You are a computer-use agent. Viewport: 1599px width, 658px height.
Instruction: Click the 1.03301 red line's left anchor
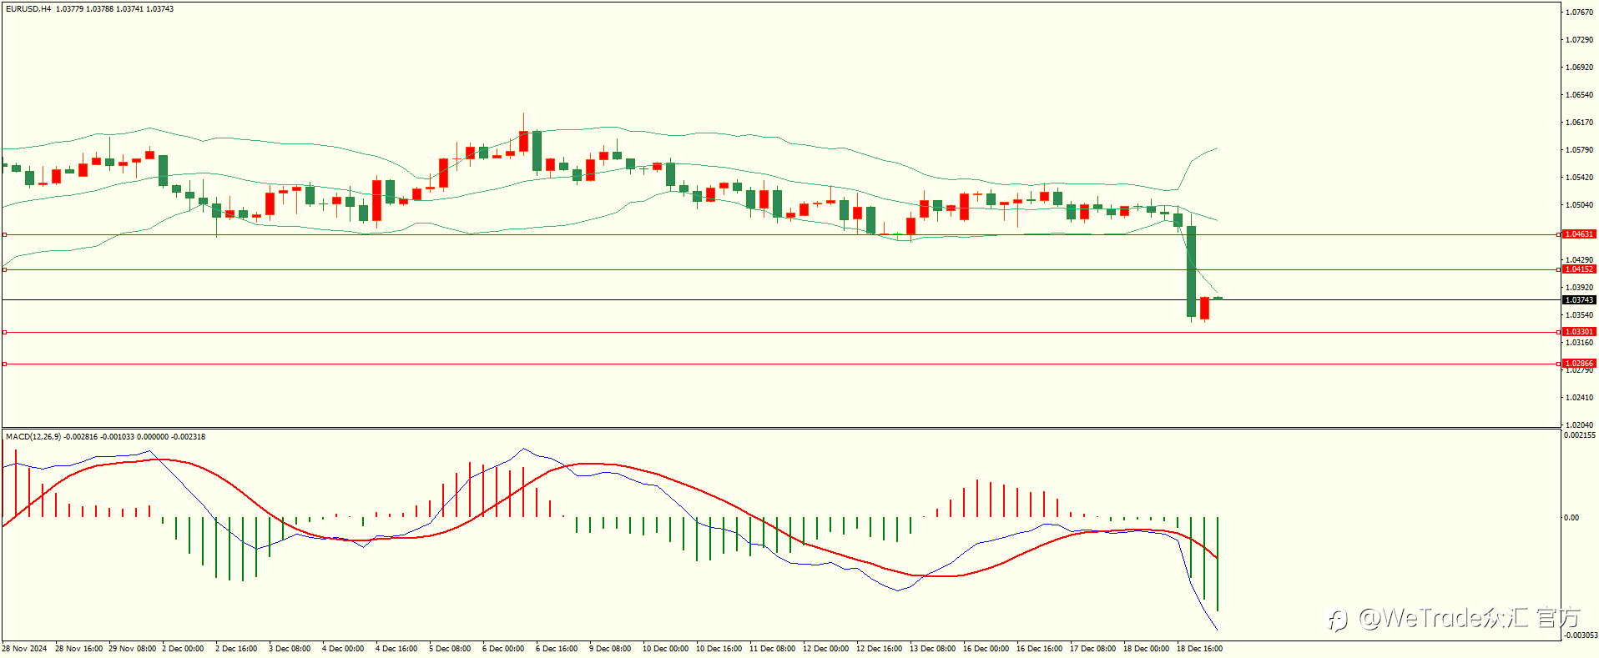pyautogui.click(x=4, y=332)
